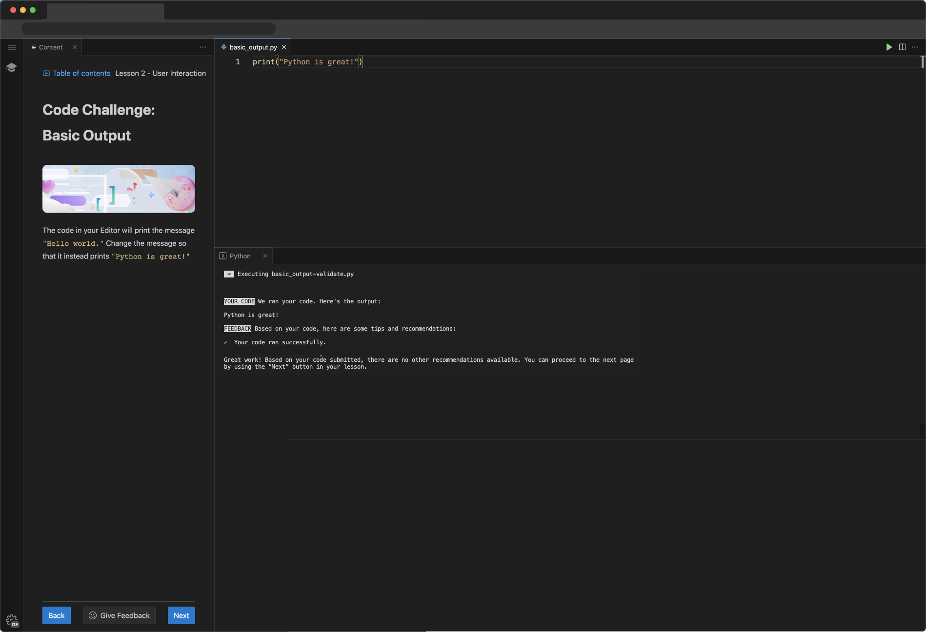The image size is (926, 632).
Task: Switch to the Python terminal tab
Action: pyautogui.click(x=240, y=256)
